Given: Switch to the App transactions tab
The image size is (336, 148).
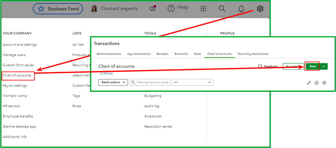Looking at the screenshot, I should [x=139, y=54].
